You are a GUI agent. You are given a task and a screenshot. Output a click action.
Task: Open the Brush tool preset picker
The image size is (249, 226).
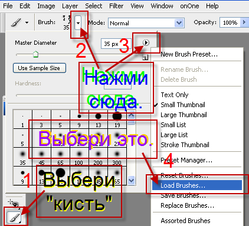16,22
